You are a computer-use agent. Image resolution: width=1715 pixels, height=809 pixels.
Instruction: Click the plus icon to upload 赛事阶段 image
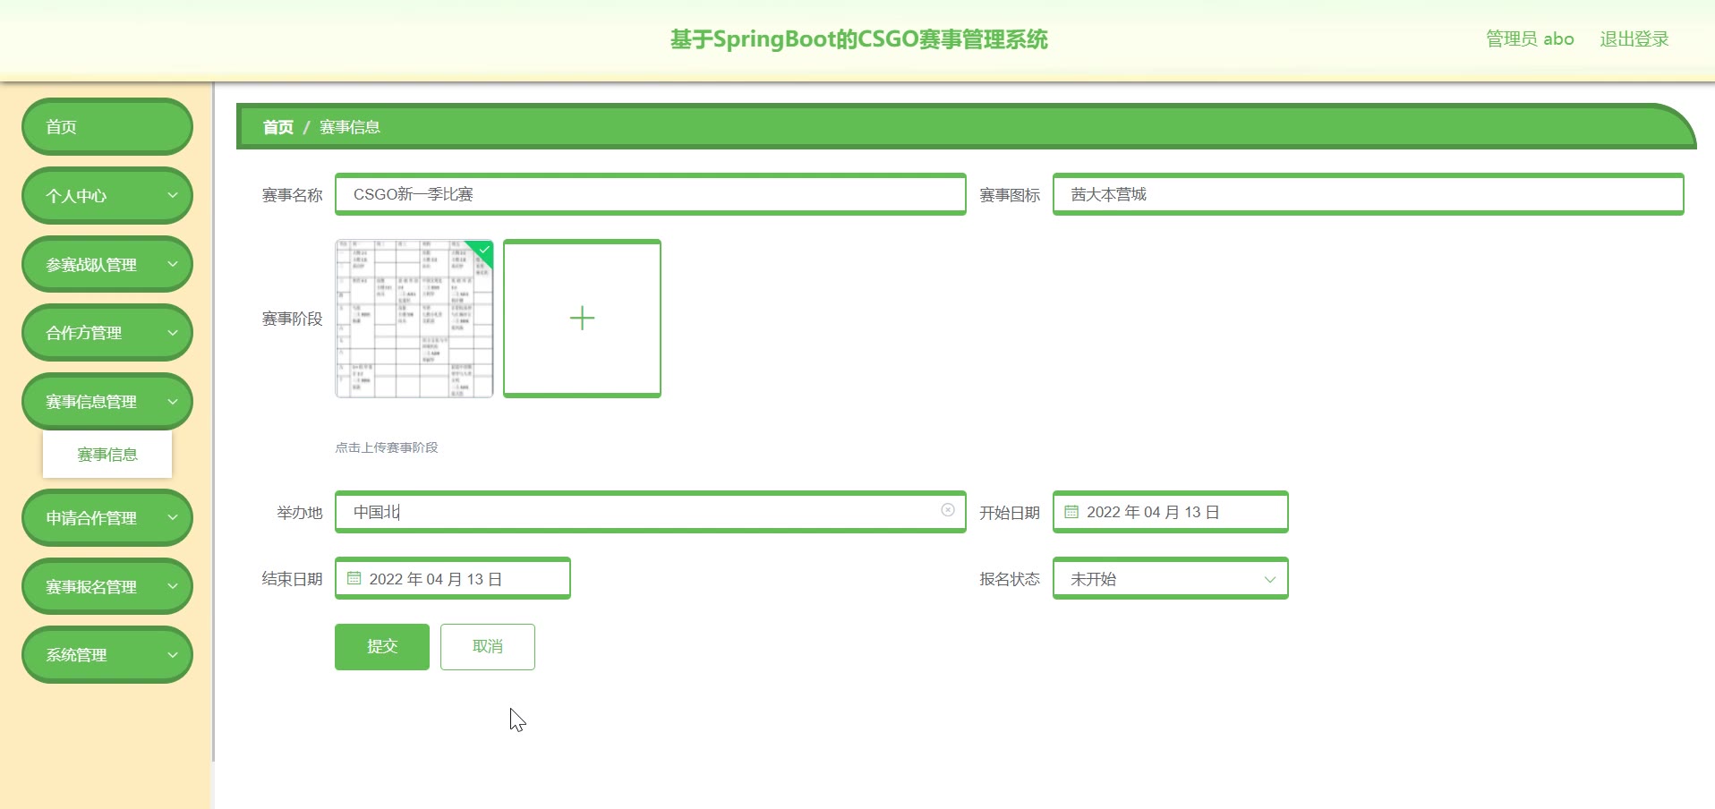(x=582, y=318)
